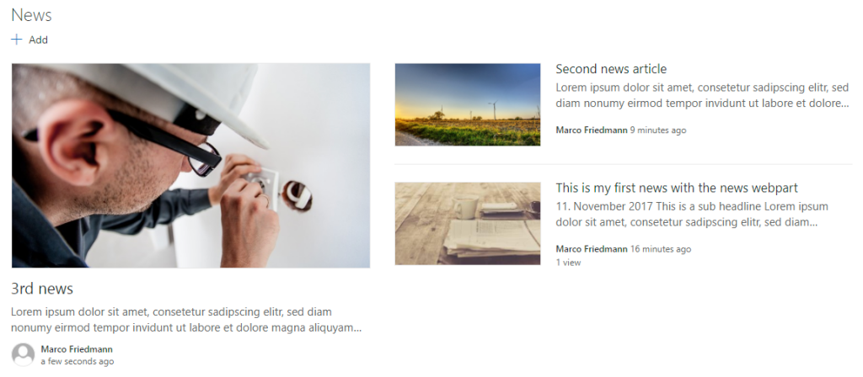Screen dimensions: 863x377
Task: Open the wind turbine field thumbnail
Action: tap(467, 104)
